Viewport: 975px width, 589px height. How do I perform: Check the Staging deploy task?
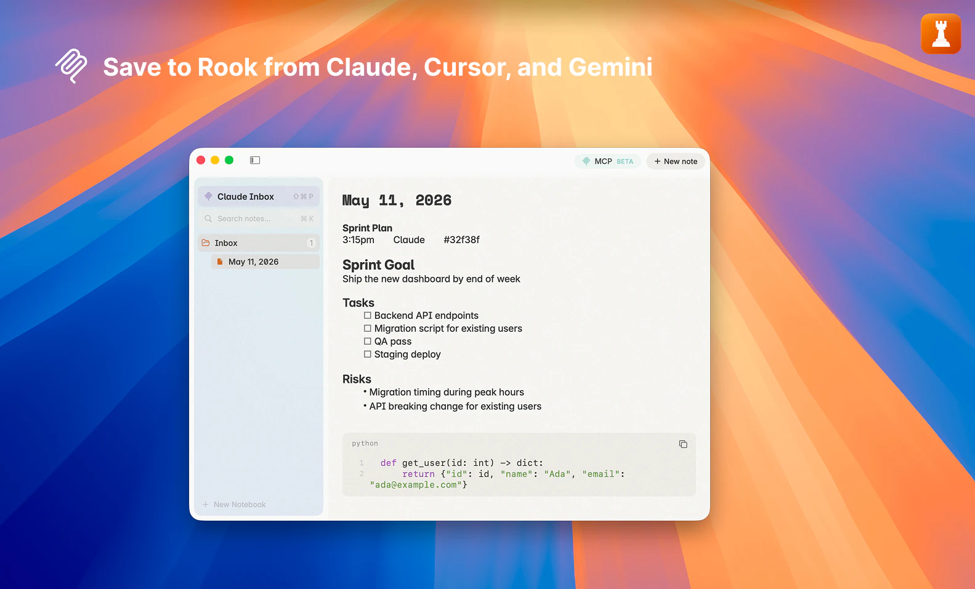(x=368, y=354)
